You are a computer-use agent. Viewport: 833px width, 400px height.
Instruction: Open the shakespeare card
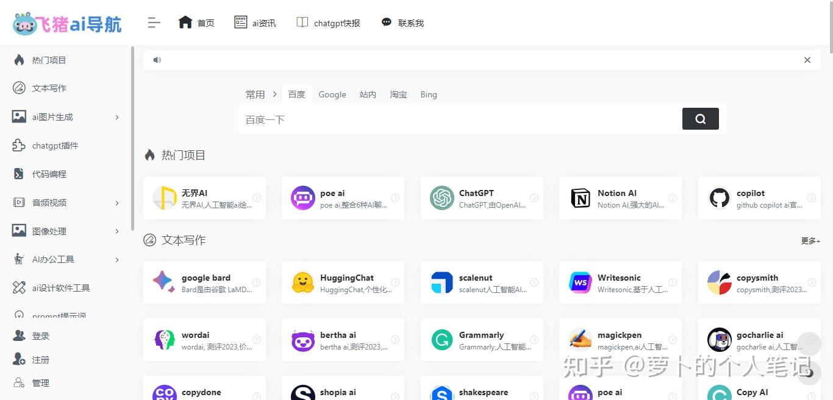click(x=482, y=388)
